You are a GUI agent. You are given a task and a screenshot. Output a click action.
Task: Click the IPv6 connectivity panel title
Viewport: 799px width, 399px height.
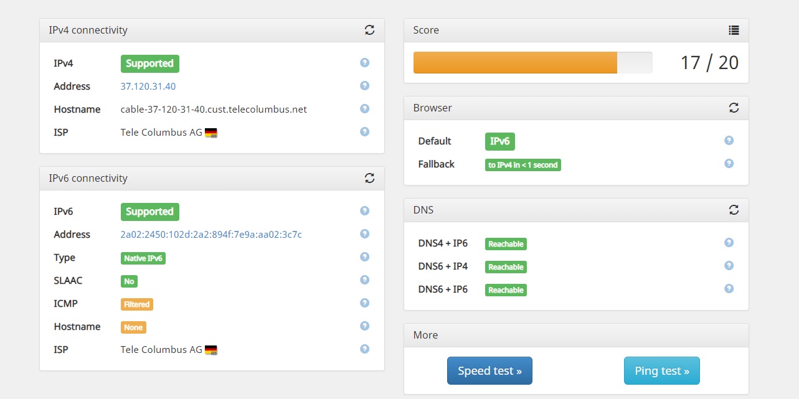pos(88,178)
